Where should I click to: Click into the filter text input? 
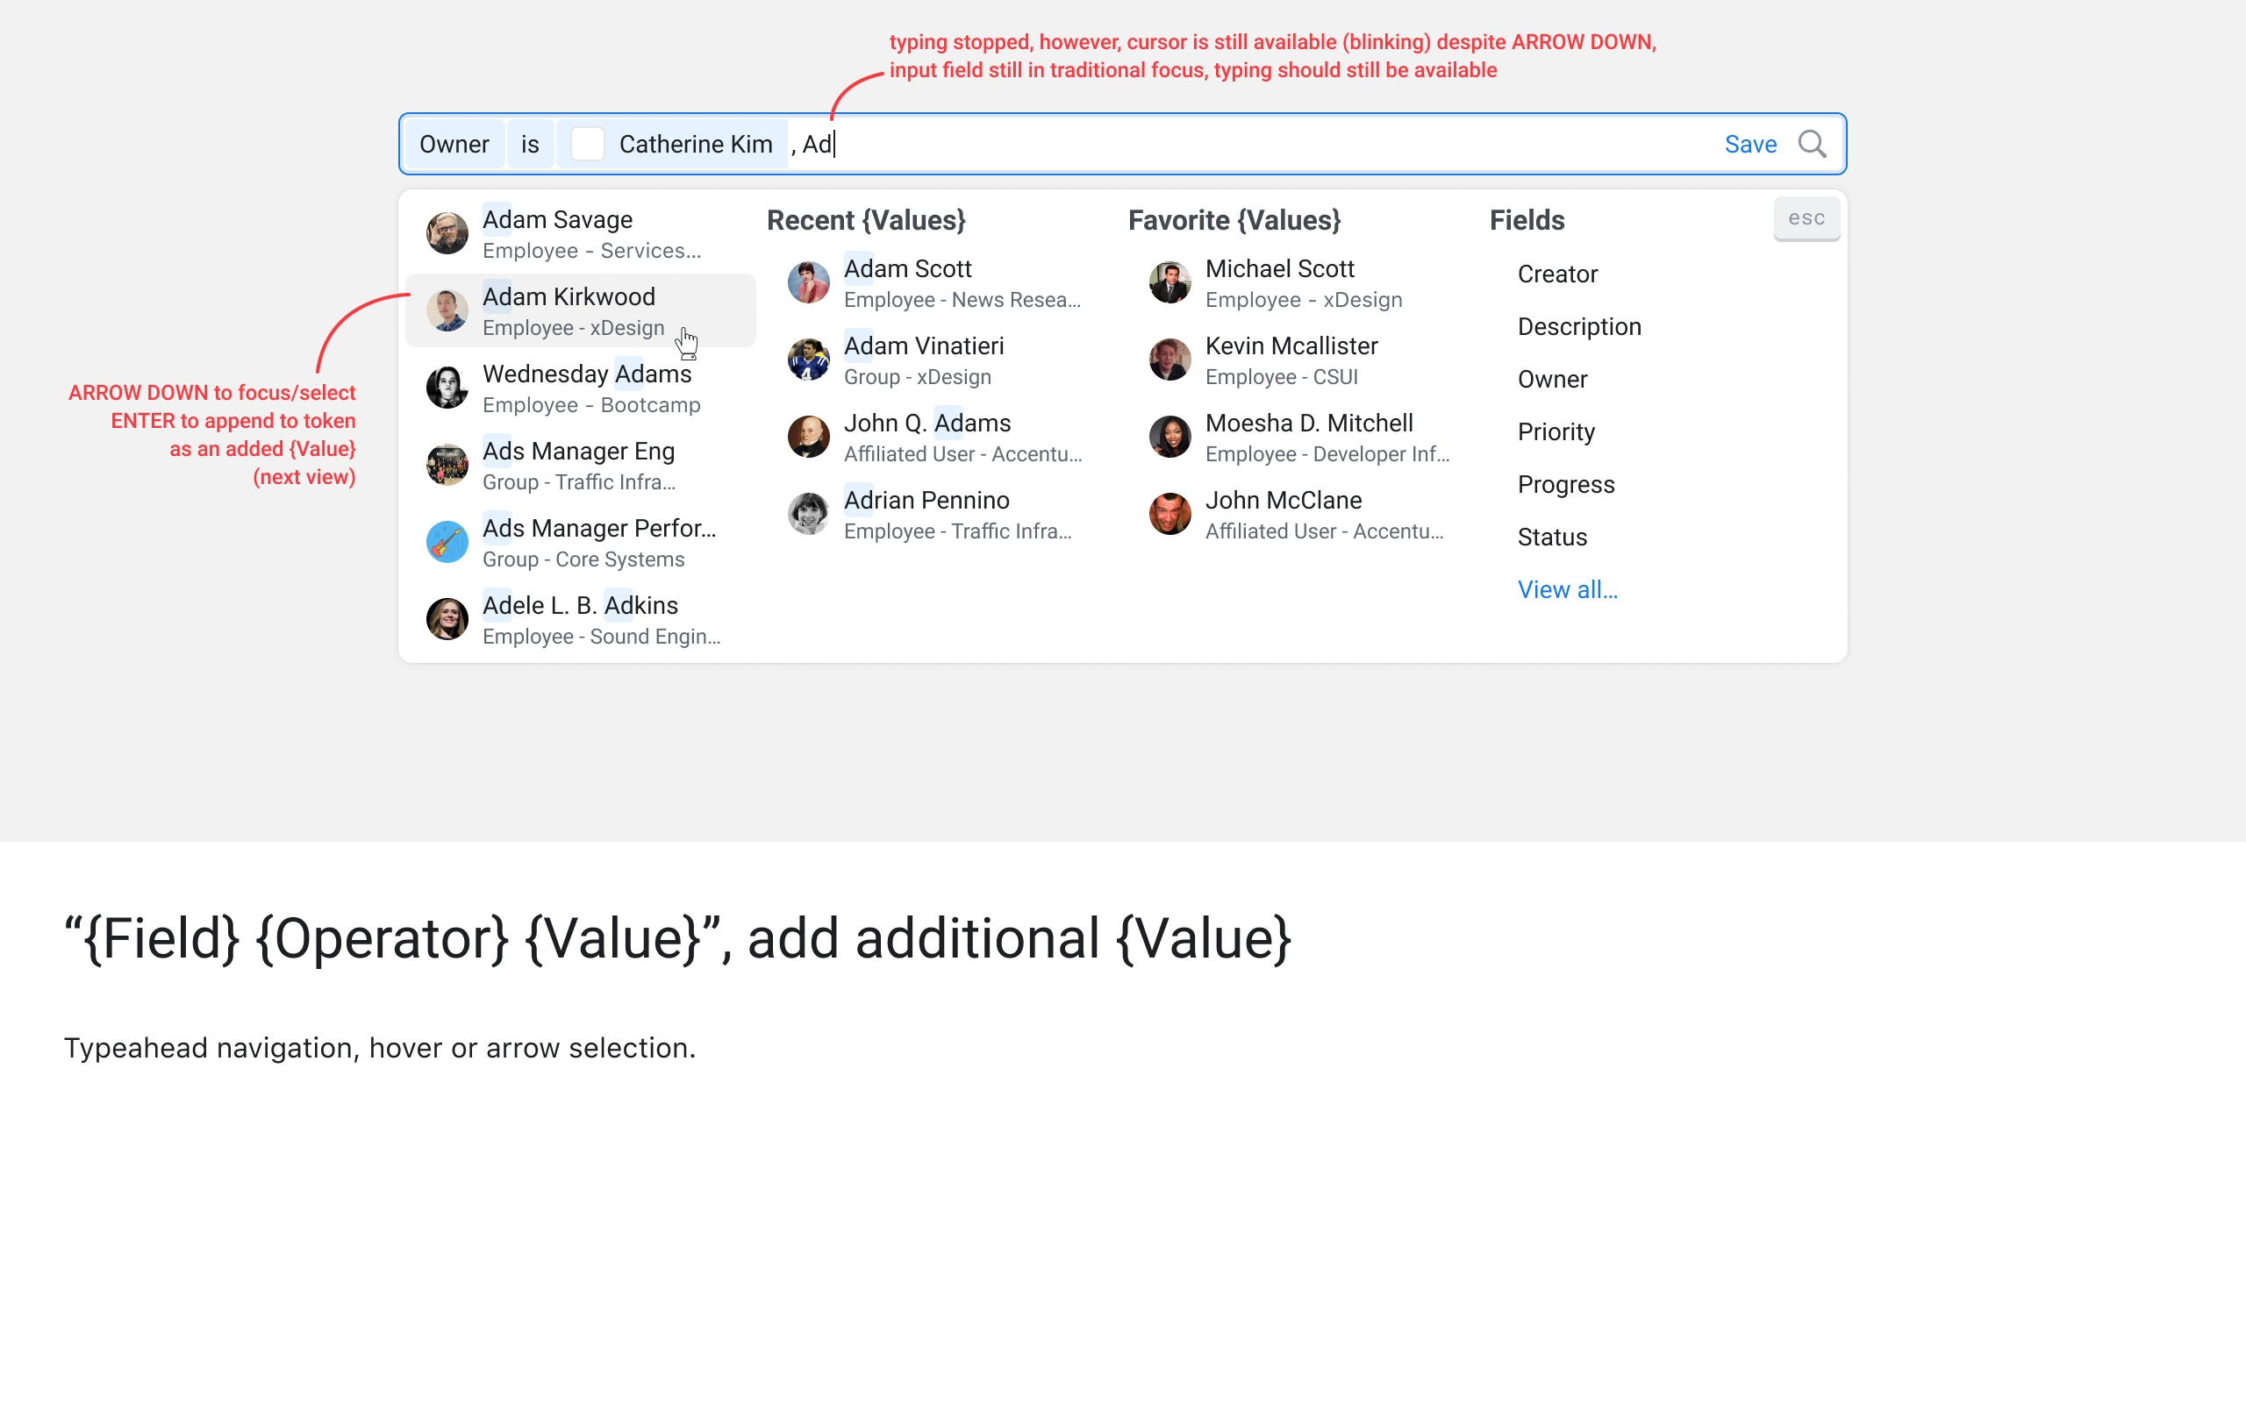coord(1206,144)
